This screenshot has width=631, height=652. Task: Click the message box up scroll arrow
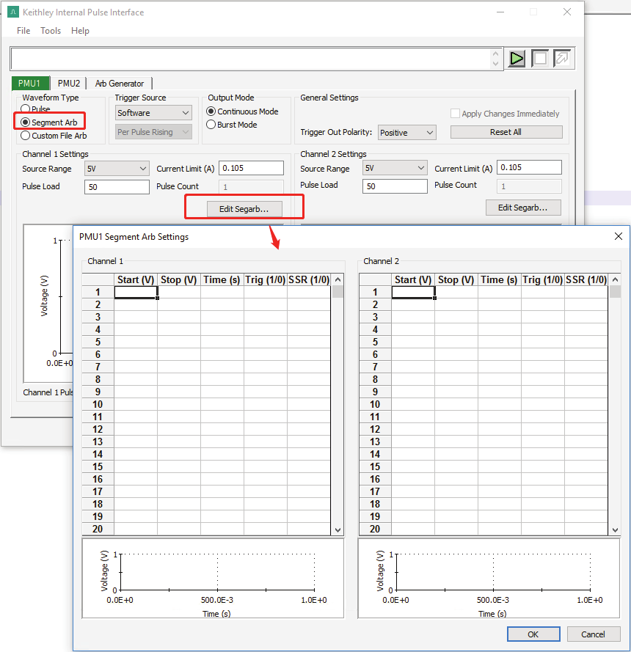point(495,54)
